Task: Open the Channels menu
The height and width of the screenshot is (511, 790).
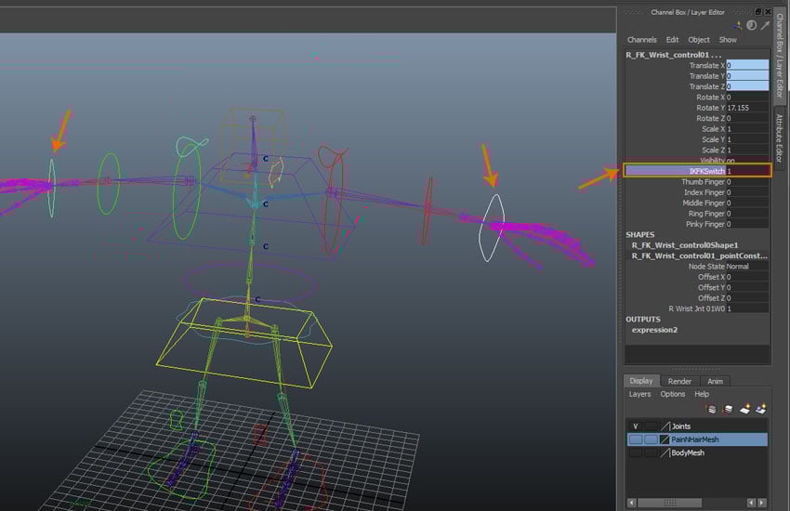Action: coord(641,40)
